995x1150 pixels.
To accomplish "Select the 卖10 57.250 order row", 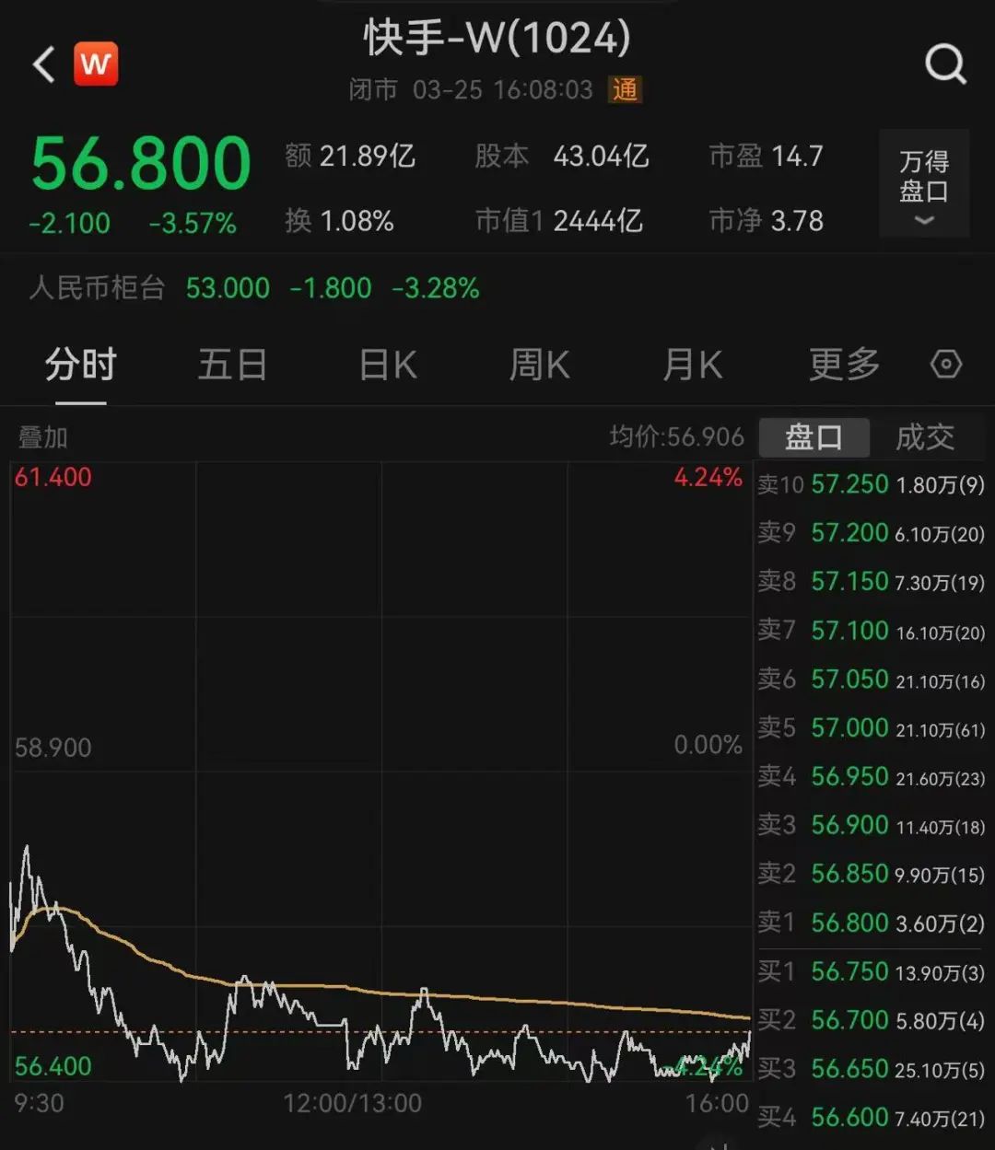I will pyautogui.click(x=872, y=484).
